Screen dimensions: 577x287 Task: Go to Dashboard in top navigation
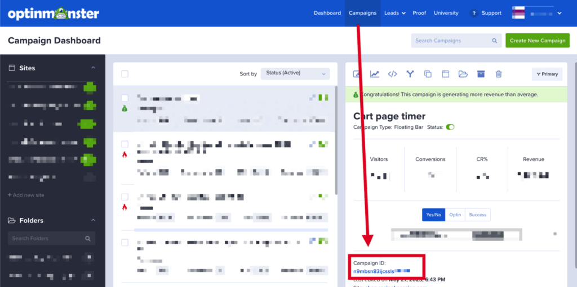point(327,13)
